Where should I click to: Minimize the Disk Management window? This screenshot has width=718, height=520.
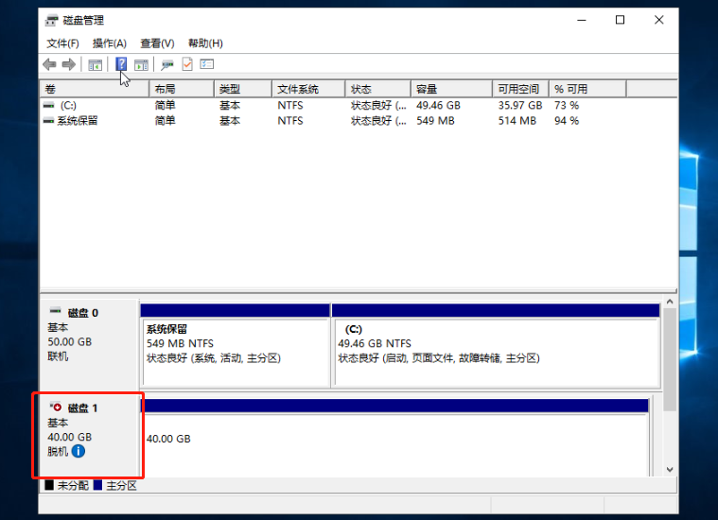(x=582, y=20)
